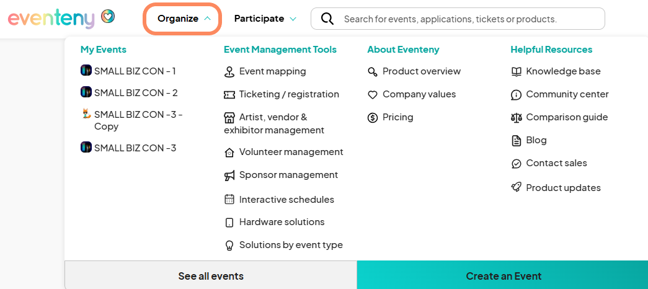Viewport: 648px width, 289px height.
Task: Click the SMALL BIZ CON - 1 event thumbnail
Action: (x=86, y=70)
